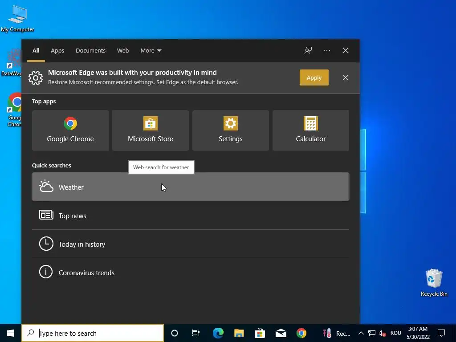Dismiss the Microsoft Edge recommendation banner
Screen dimensions: 456x342
pos(346,77)
